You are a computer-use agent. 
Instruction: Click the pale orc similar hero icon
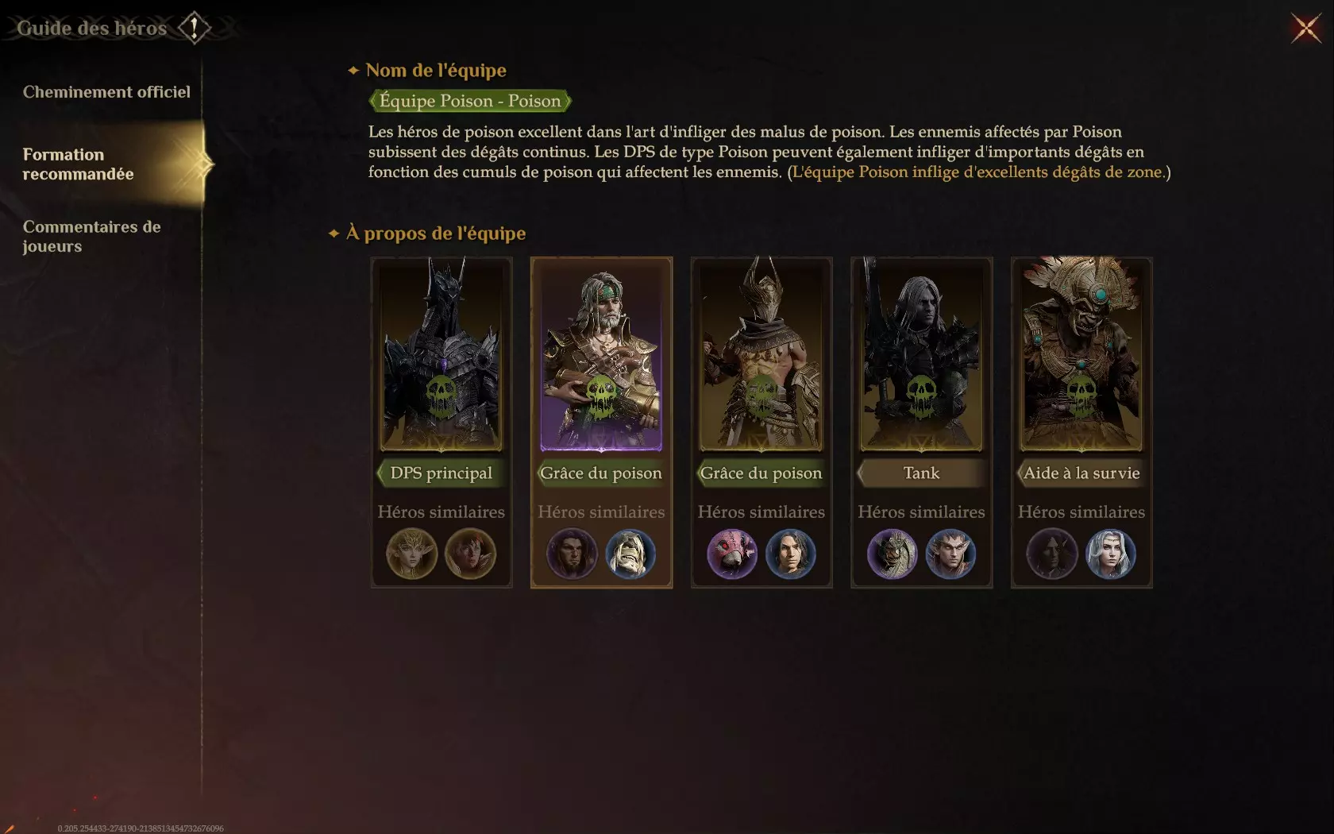(x=630, y=554)
